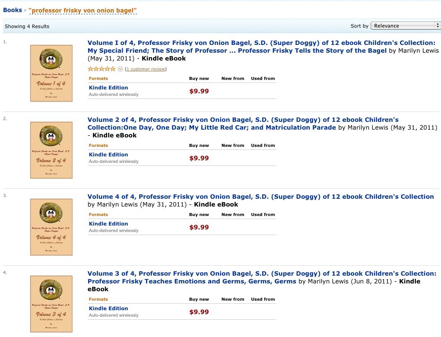Select Kindle Edition for Volume 3 result
The width and height of the screenshot is (441, 337).
(x=108, y=308)
